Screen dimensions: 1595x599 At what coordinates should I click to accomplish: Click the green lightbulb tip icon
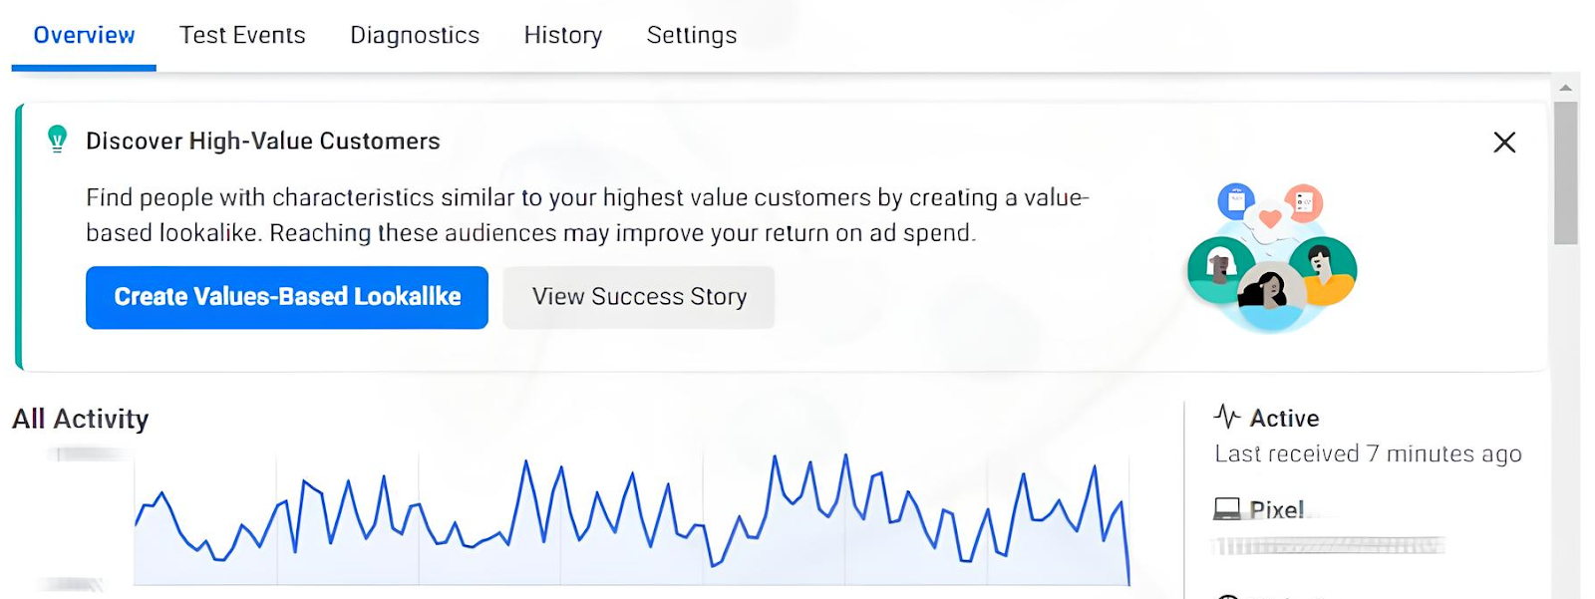click(58, 140)
